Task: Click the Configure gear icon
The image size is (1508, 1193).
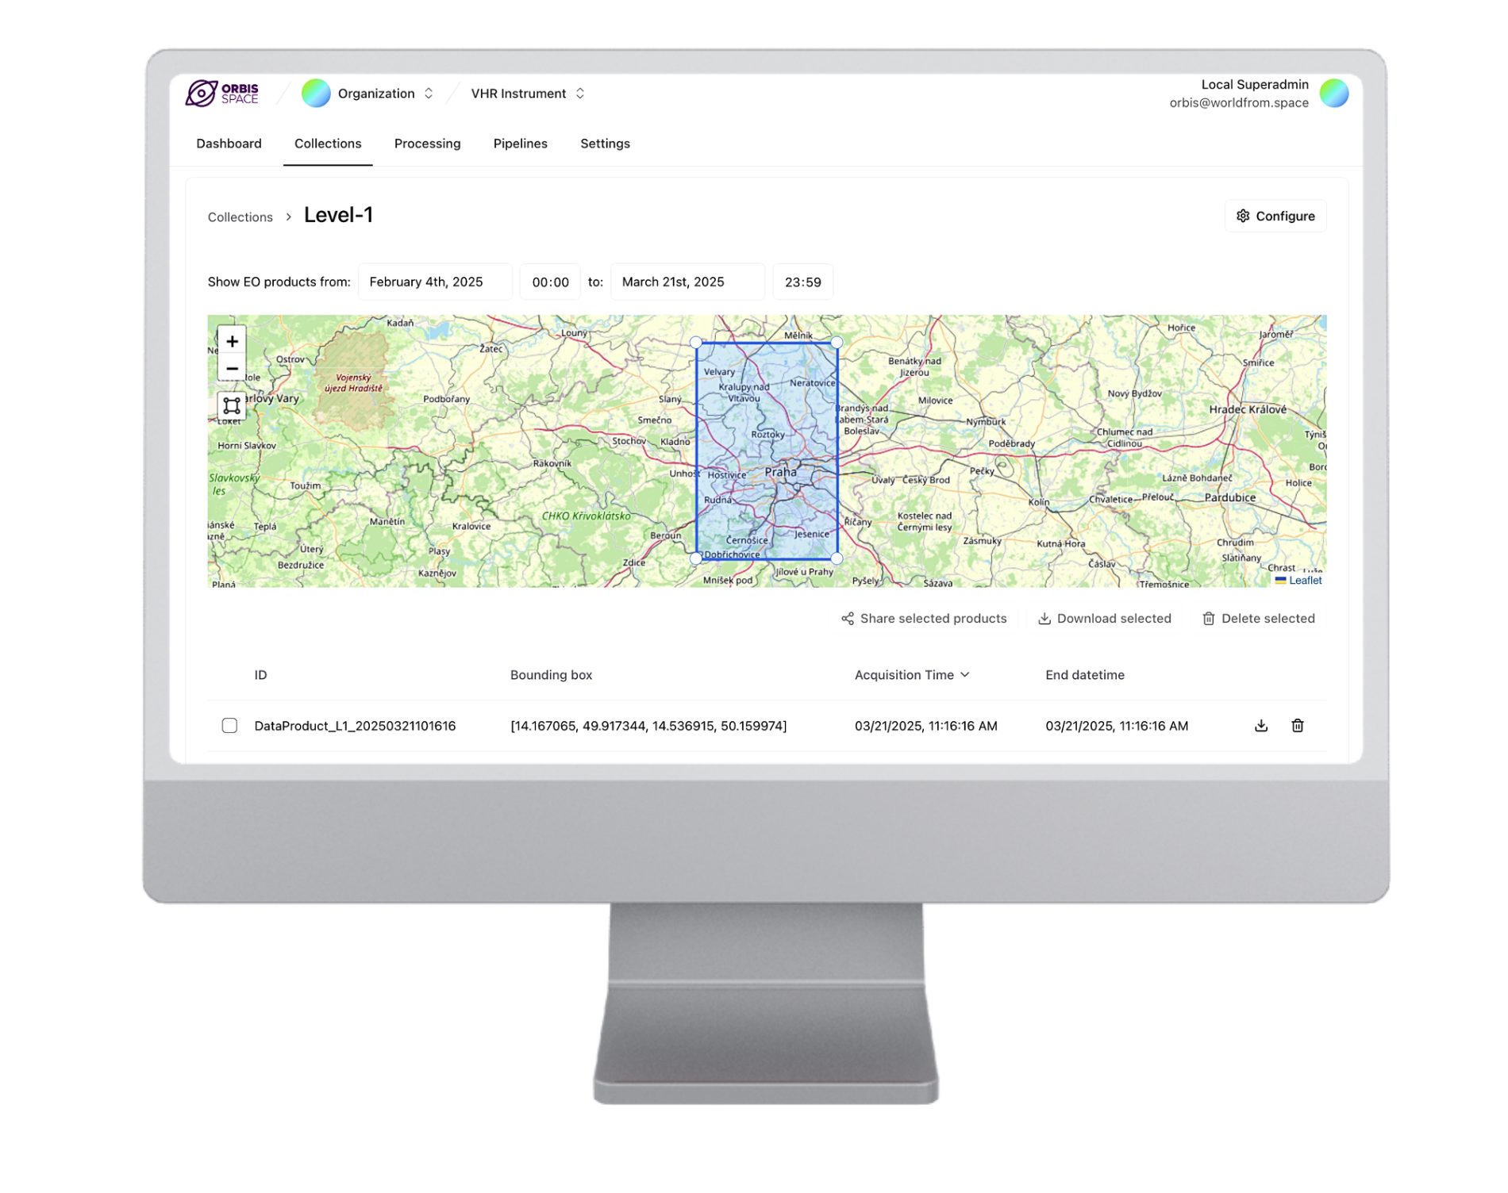Action: tap(1243, 216)
